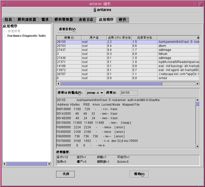Click the 关闭 button
This screenshot has width=205, height=187.
click(66, 174)
